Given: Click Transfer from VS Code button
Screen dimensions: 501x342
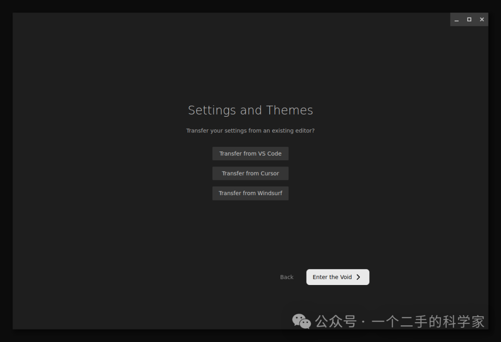Looking at the screenshot, I should (x=250, y=153).
